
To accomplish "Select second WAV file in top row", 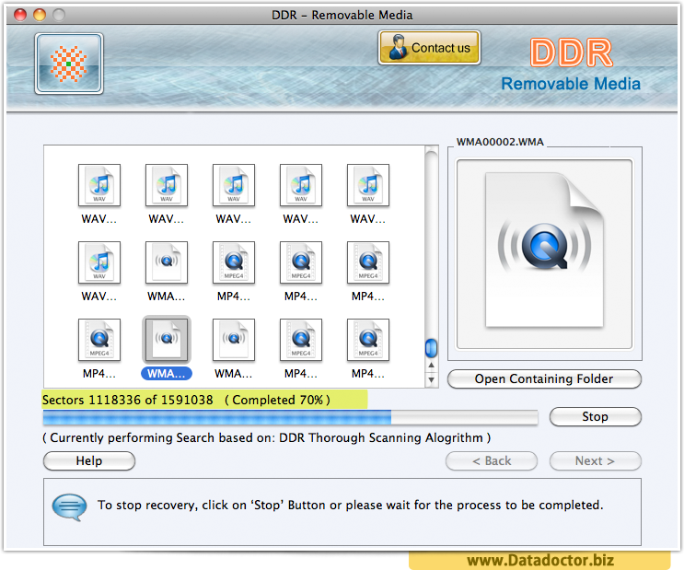I will 167,185.
